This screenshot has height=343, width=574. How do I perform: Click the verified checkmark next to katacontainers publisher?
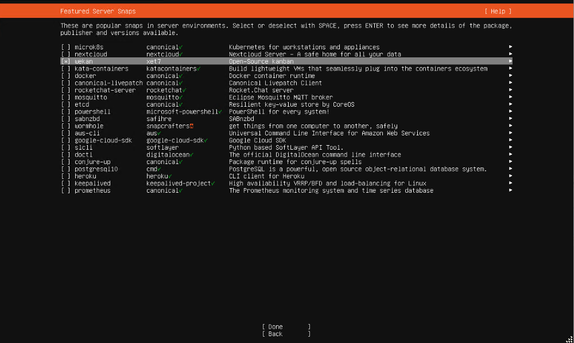(x=199, y=69)
